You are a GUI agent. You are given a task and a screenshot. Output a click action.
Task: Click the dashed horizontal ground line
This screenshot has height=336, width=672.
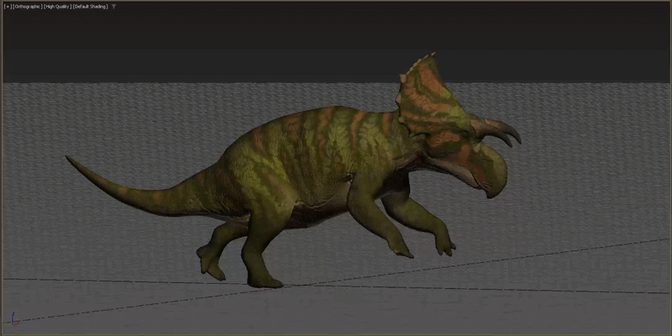click(471, 289)
